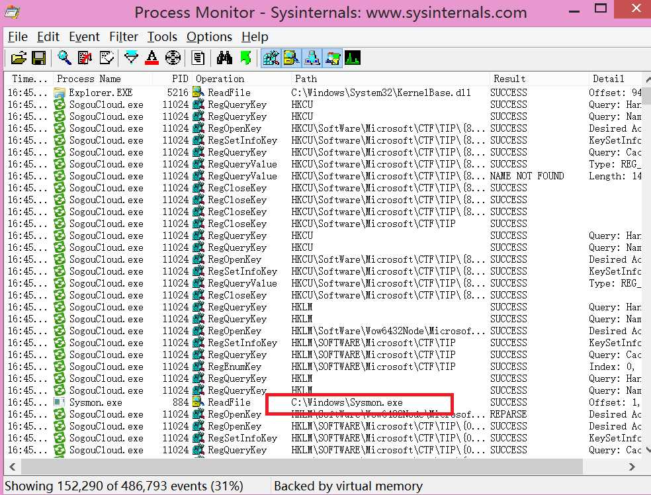Sort by the Process Name column header

(103, 79)
